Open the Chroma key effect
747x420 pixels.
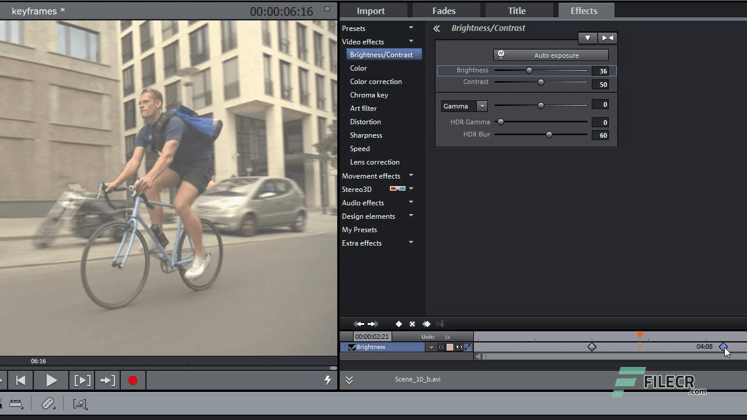pyautogui.click(x=369, y=94)
